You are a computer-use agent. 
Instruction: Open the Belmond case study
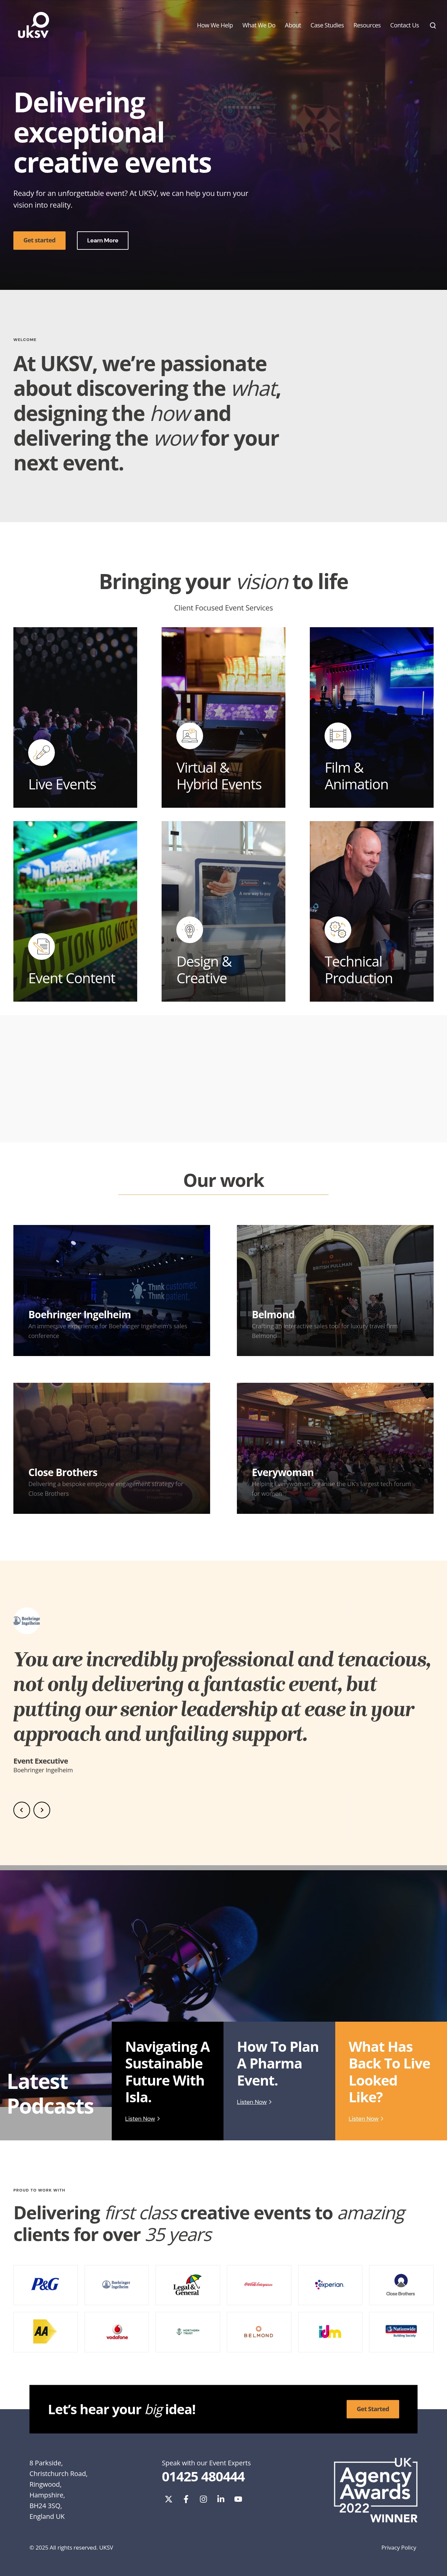(x=335, y=1290)
